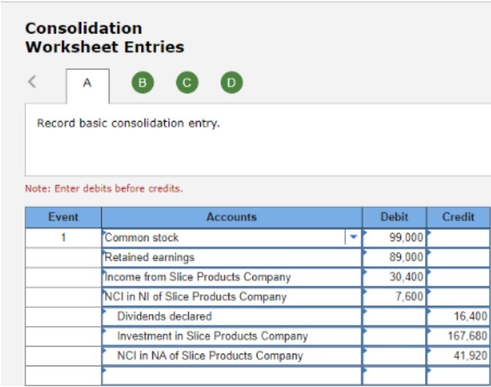Click the Credit column header
491x387 pixels.
point(458,217)
